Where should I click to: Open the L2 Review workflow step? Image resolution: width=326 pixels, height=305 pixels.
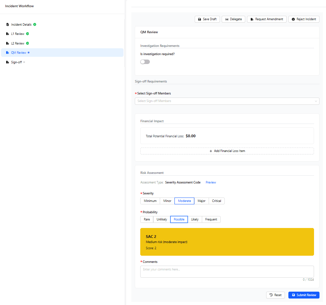tap(17, 43)
